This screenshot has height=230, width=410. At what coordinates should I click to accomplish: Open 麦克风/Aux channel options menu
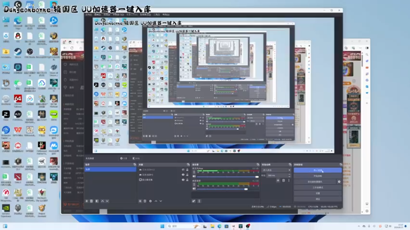(194, 172)
